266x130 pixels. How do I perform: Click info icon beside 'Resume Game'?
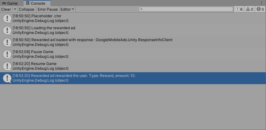7,66
